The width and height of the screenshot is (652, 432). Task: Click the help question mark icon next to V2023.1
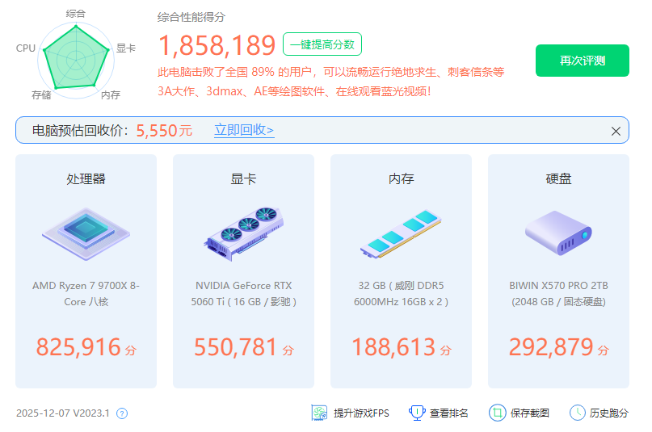[x=122, y=413]
